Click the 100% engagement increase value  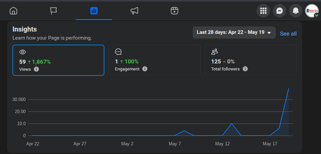tap(131, 62)
